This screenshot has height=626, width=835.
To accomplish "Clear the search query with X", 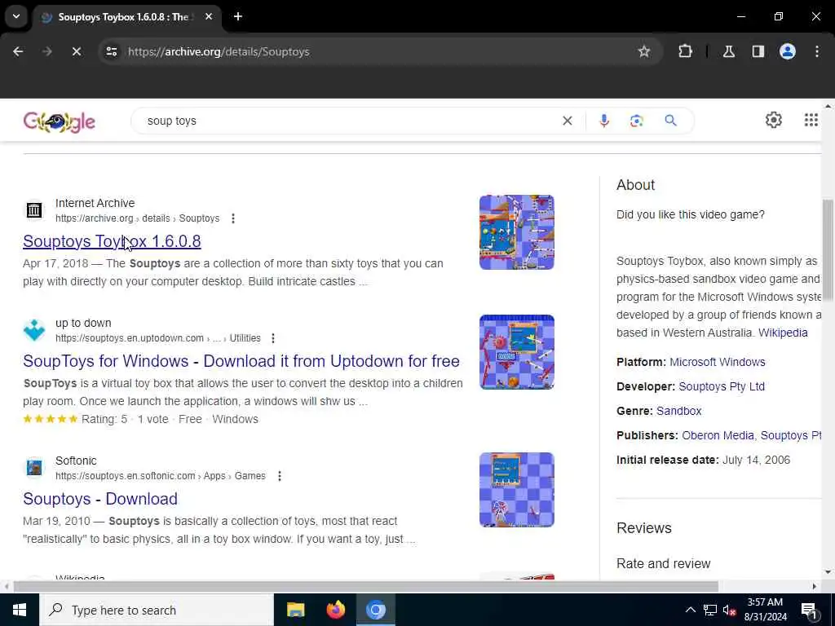I will tap(568, 121).
